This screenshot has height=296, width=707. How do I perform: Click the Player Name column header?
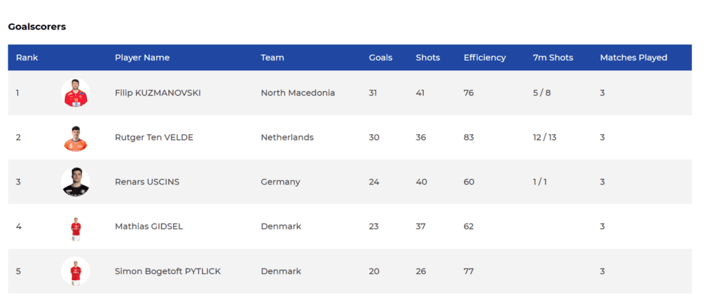[x=142, y=58]
